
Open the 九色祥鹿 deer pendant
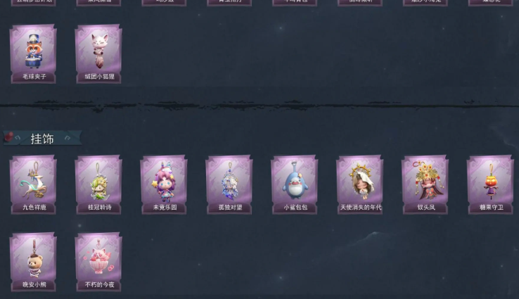click(33, 184)
